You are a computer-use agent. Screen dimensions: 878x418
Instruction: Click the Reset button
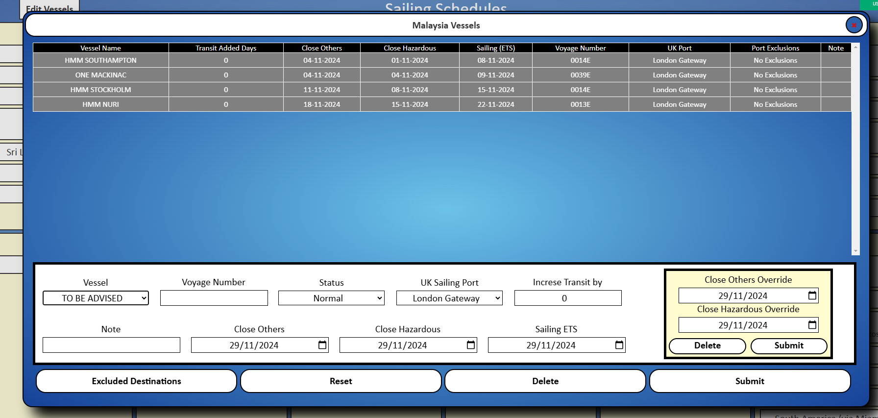pyautogui.click(x=341, y=381)
